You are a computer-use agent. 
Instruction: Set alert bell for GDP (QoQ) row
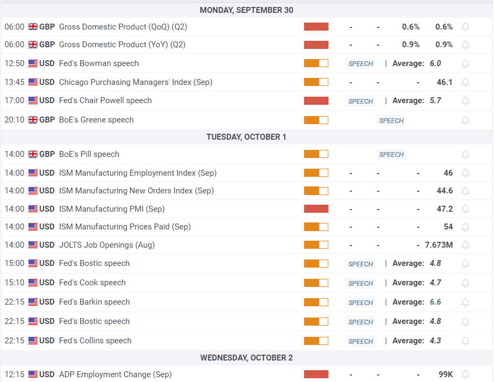466,27
